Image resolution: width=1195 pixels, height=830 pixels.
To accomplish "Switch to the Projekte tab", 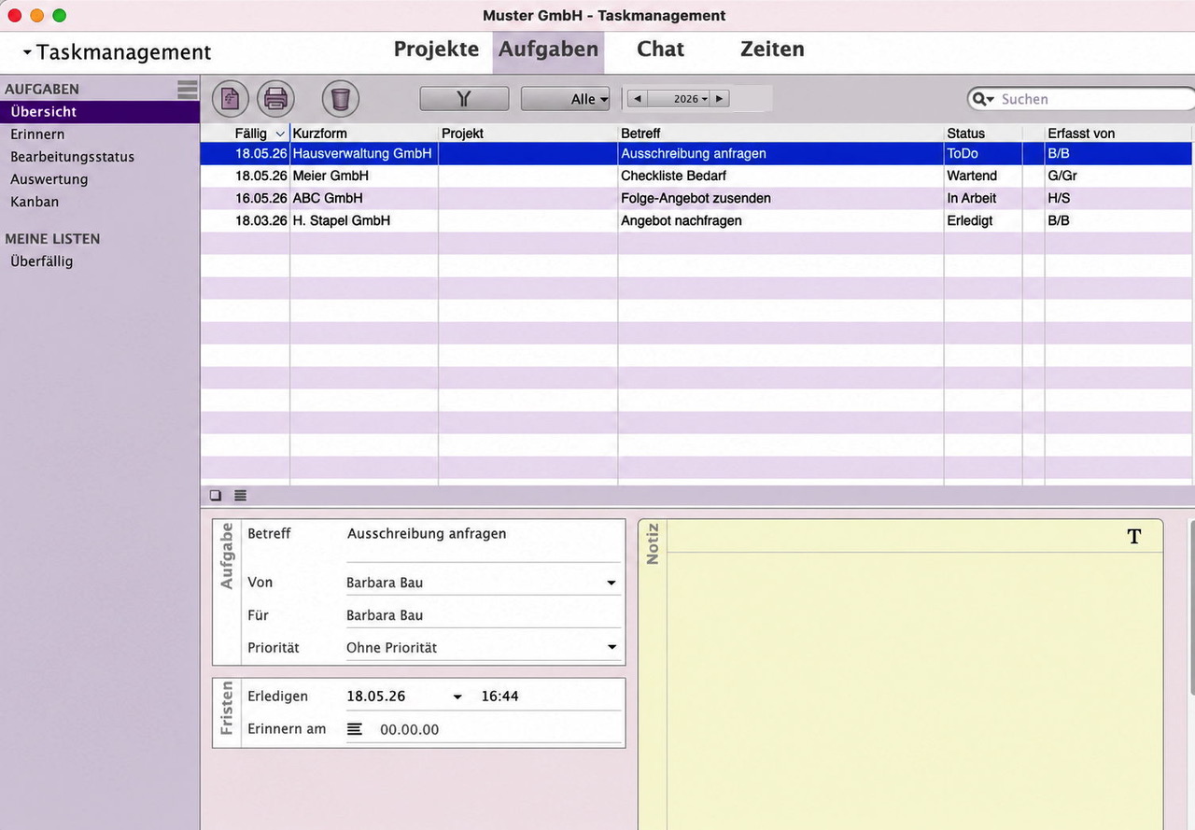I will [436, 49].
